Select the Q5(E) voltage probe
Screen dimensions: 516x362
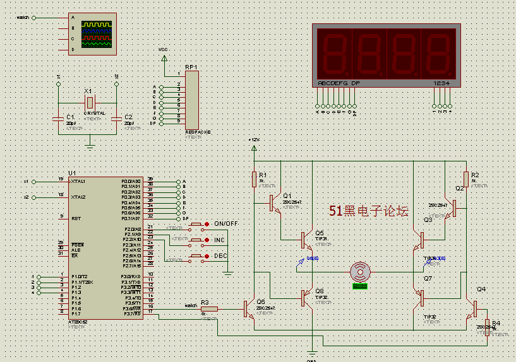click(x=301, y=262)
